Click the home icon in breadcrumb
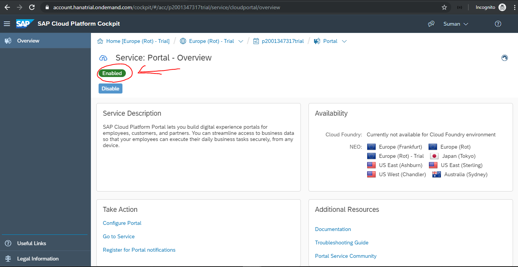Viewport: 518px width, 267px height. click(x=100, y=41)
